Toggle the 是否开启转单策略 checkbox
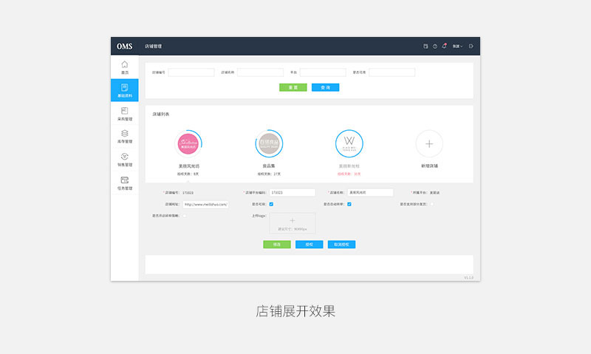Image resolution: width=591 pixels, height=354 pixels. pyautogui.click(x=185, y=216)
